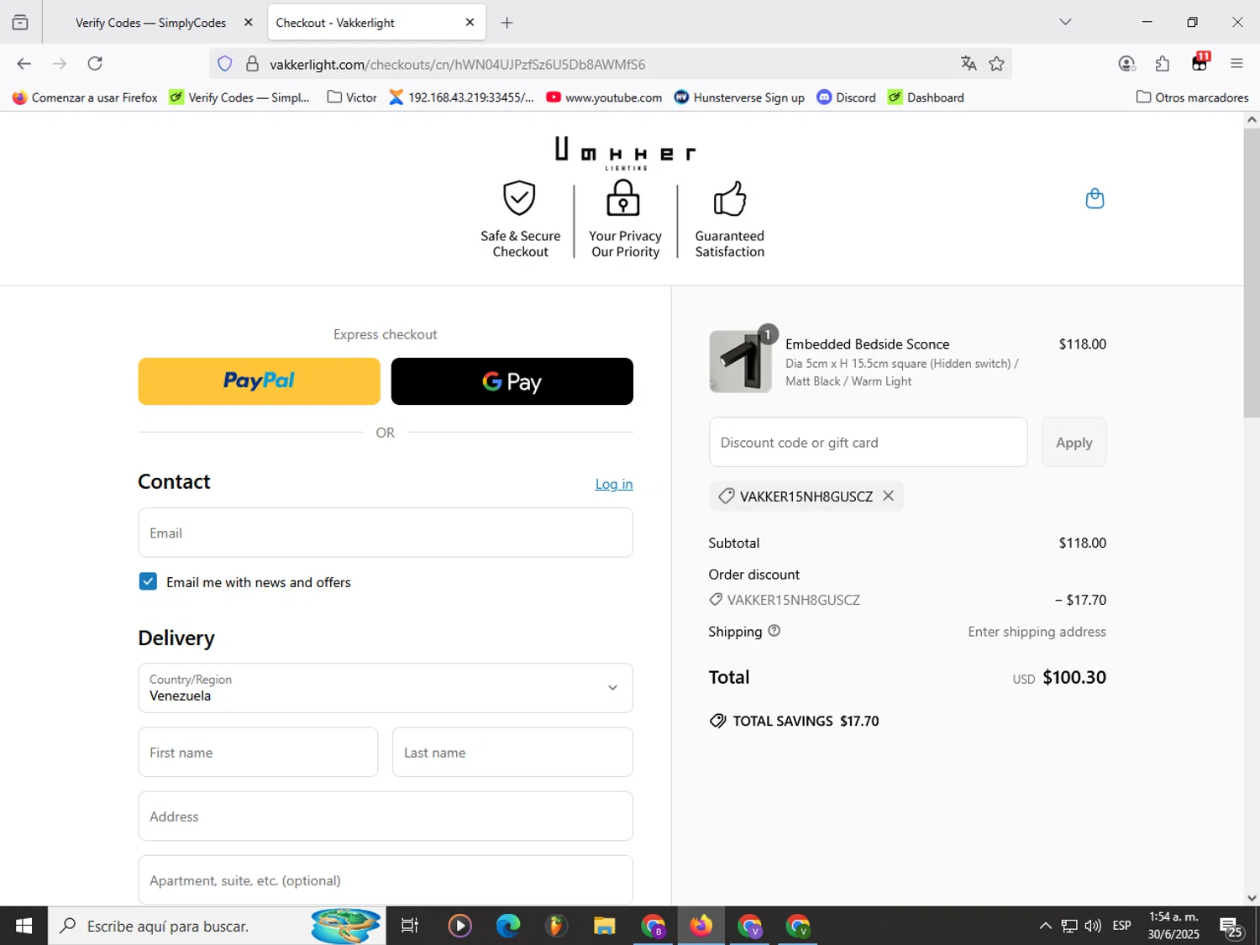The image size is (1260, 945).
Task: Click the Apartment, suite, etc. field
Action: click(386, 879)
